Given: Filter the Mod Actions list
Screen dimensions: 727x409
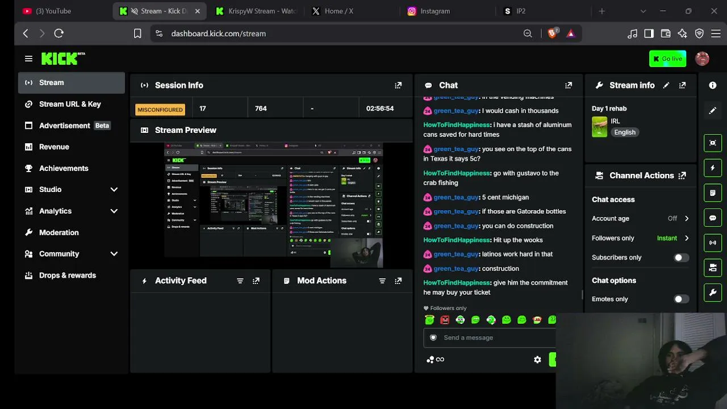Looking at the screenshot, I should (382, 281).
